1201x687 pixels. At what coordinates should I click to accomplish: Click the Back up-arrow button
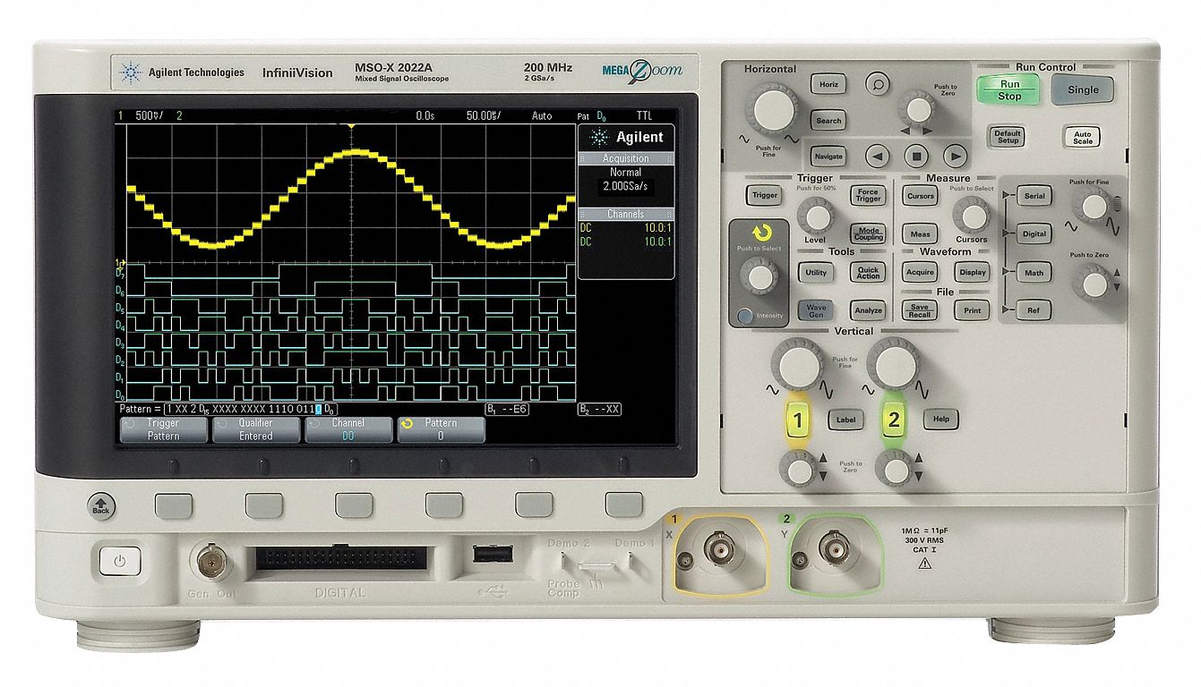[101, 505]
